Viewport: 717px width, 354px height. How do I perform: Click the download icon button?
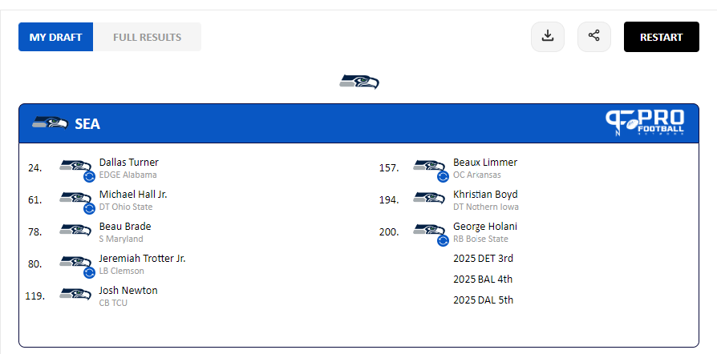[x=548, y=37]
